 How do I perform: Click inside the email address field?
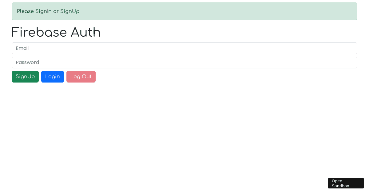point(184,48)
